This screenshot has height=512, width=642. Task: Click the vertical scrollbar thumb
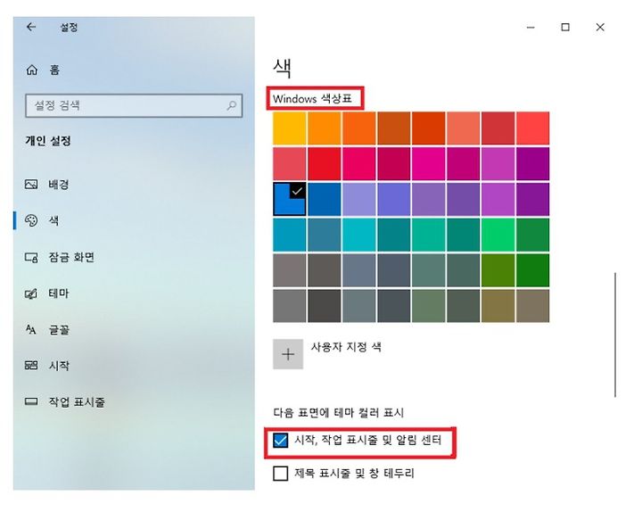coord(615,334)
